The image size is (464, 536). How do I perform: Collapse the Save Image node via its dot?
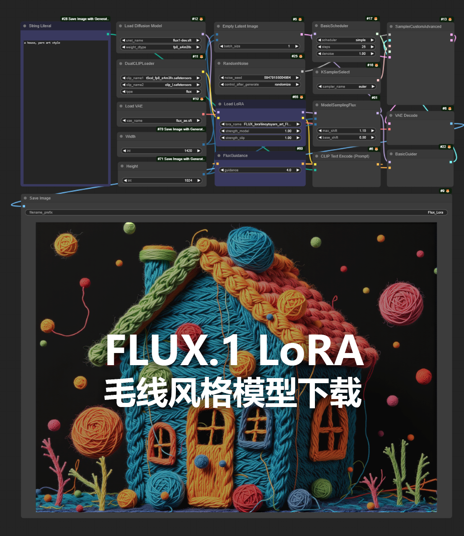[x=25, y=198]
